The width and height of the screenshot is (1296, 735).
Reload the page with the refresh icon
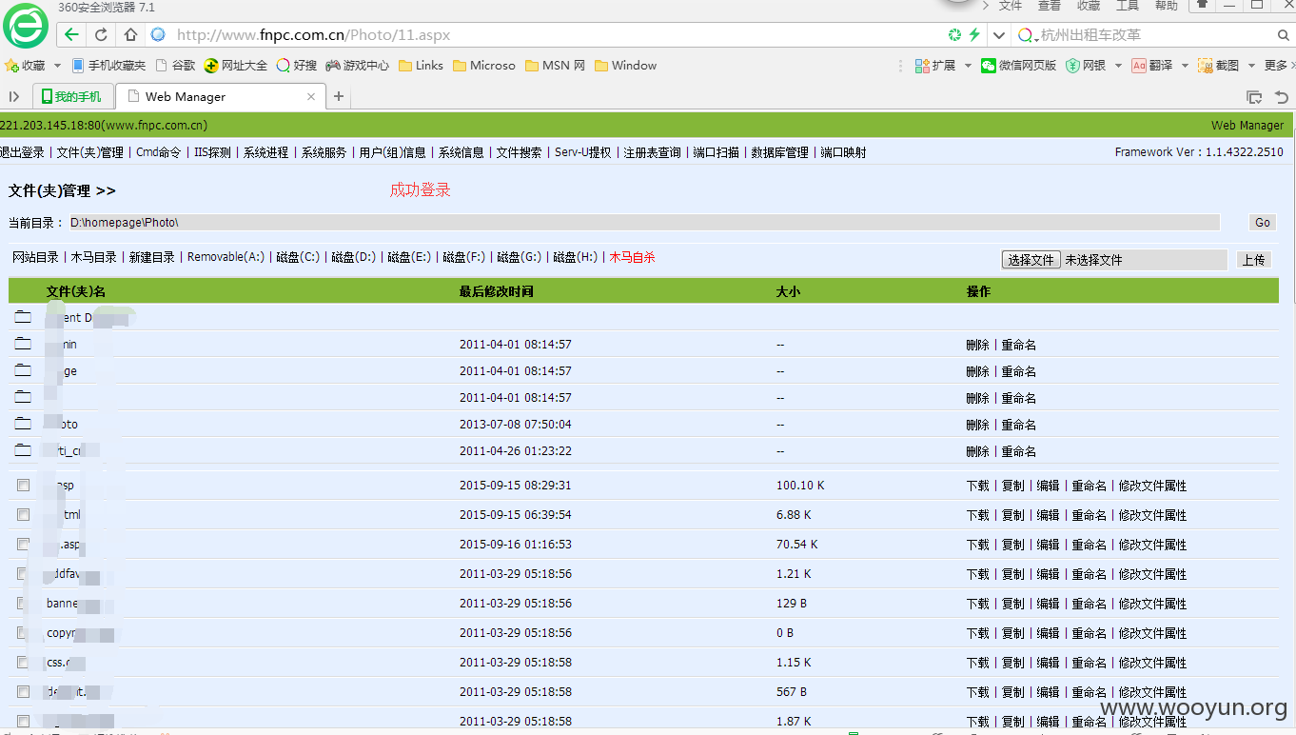[x=101, y=35]
